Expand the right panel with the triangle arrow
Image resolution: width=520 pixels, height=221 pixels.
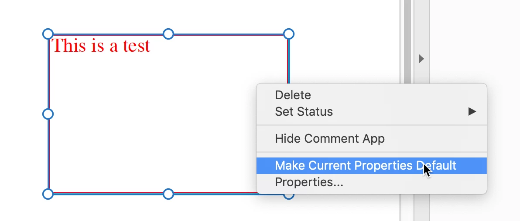tap(421, 59)
